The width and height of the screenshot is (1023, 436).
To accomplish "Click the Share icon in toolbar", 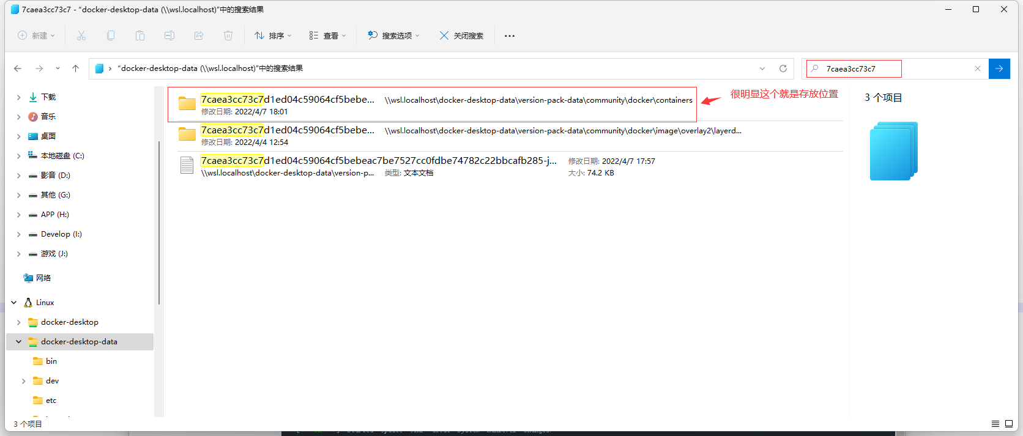I will coord(199,35).
